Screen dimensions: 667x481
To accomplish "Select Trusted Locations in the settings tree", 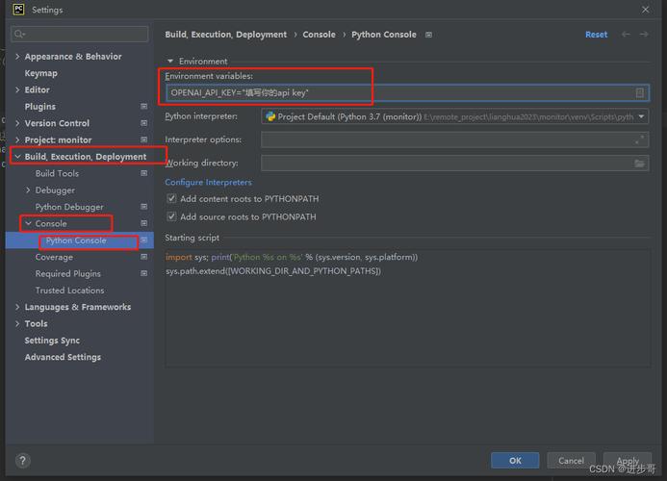I will pyautogui.click(x=69, y=291).
